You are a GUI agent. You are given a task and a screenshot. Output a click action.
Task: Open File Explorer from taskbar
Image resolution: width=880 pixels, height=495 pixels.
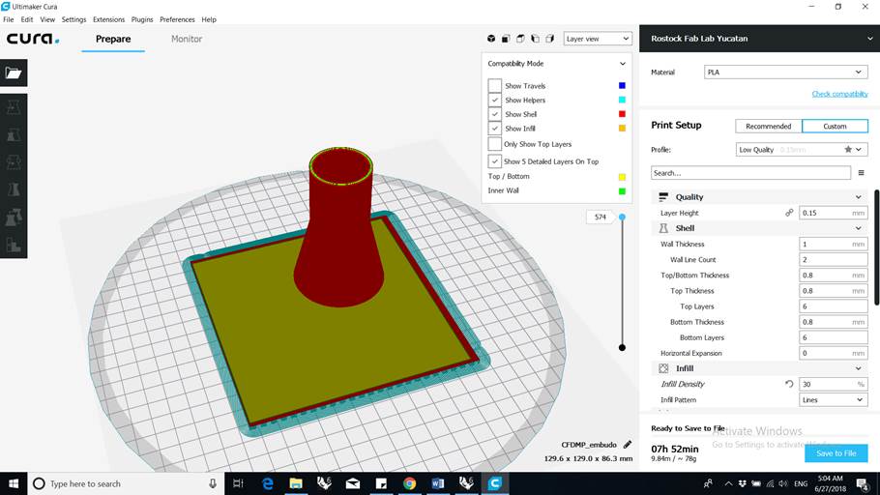point(296,483)
